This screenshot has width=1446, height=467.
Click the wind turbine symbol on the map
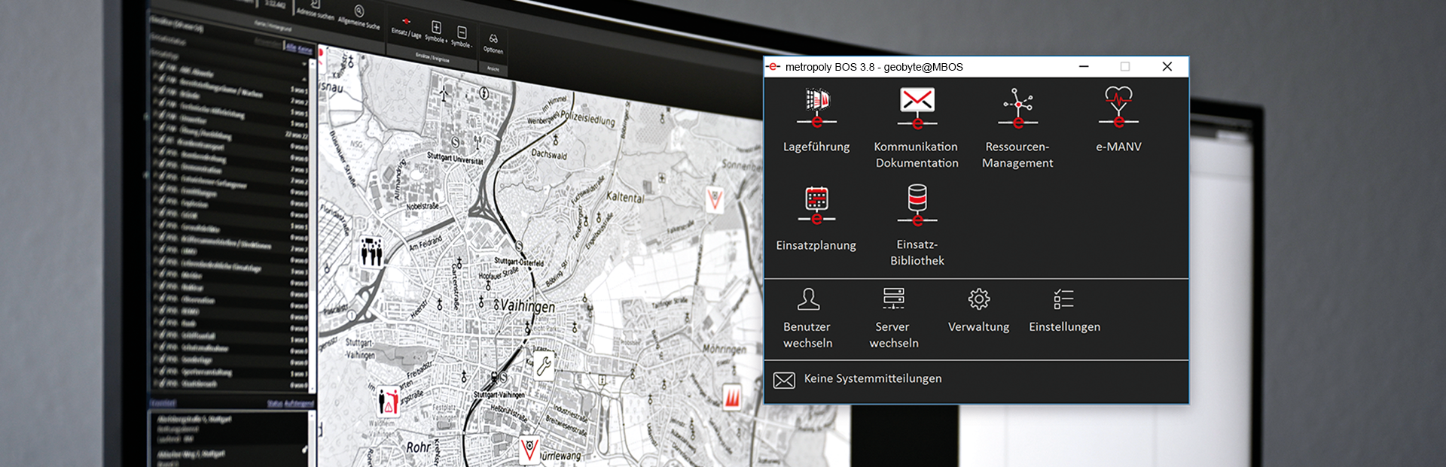(x=444, y=94)
